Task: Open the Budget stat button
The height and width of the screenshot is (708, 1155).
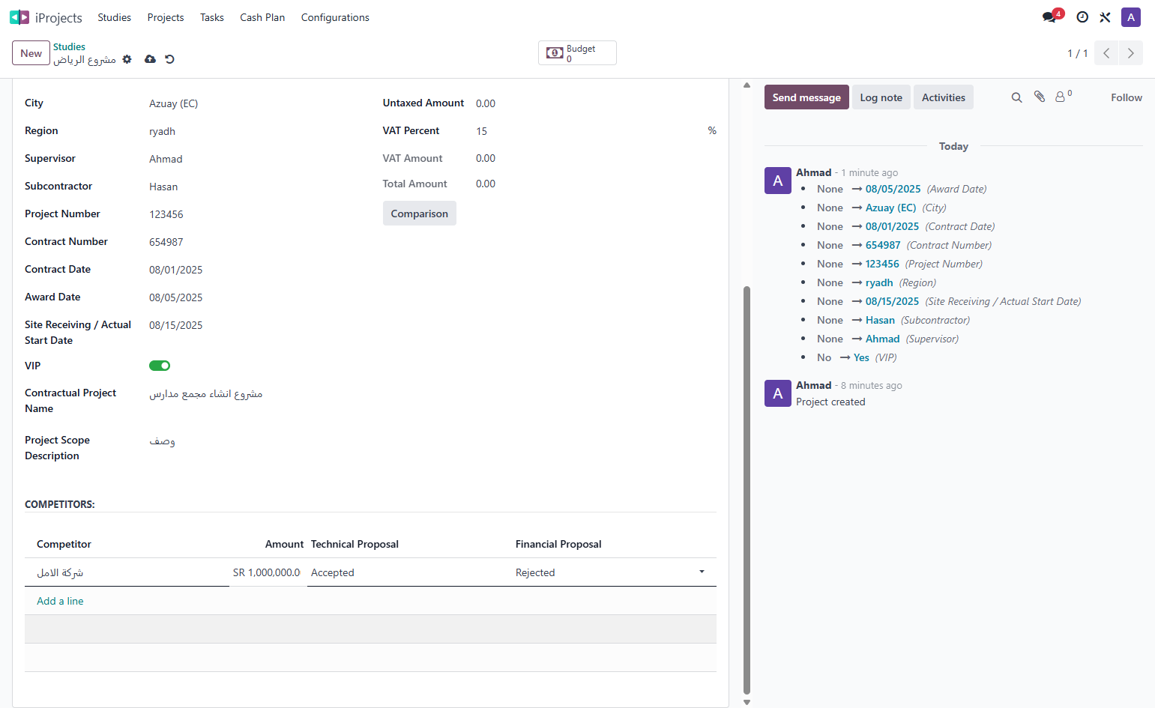Action: [x=577, y=53]
